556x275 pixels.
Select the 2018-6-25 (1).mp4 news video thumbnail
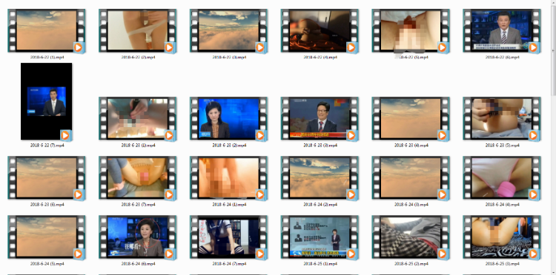(320, 237)
